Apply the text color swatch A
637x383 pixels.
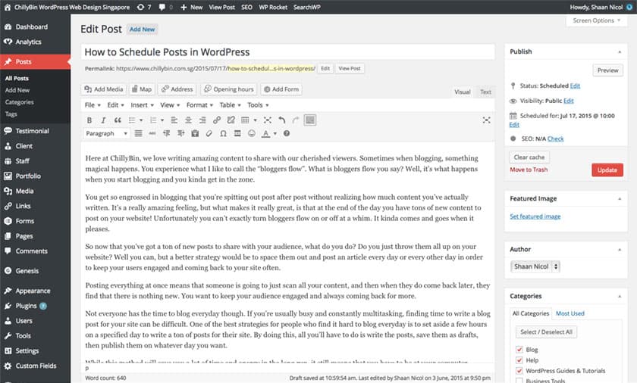click(265, 133)
